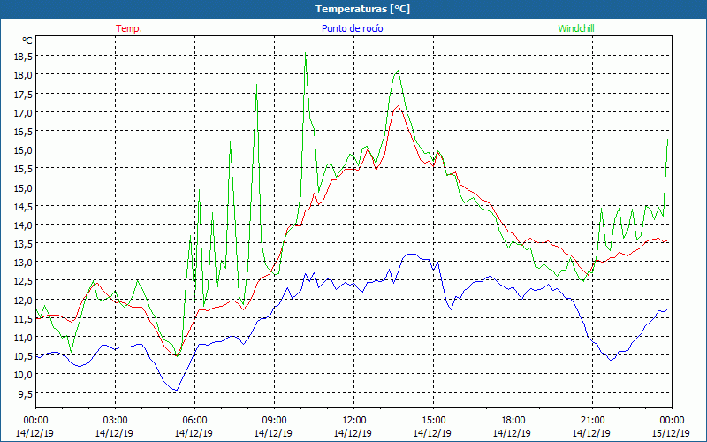Click the '°C' unit label on the axis
This screenshot has width=707, height=442.
point(27,41)
